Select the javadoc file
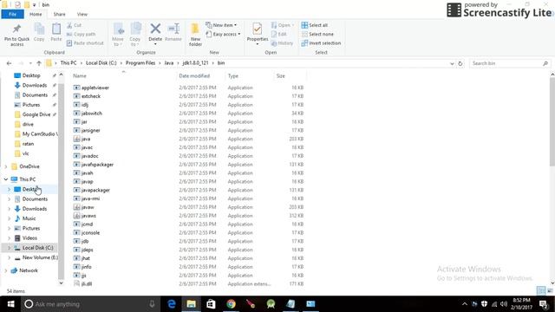Screen dimensions: 555x312 [86, 156]
